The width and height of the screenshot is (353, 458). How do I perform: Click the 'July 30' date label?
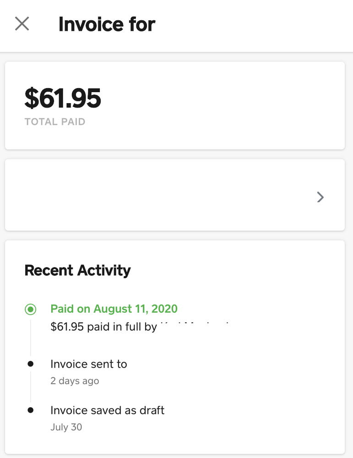coord(66,427)
